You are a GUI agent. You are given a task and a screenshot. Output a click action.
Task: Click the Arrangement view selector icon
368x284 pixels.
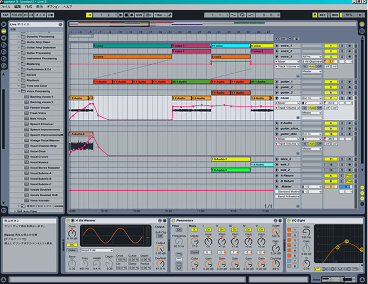(362, 24)
